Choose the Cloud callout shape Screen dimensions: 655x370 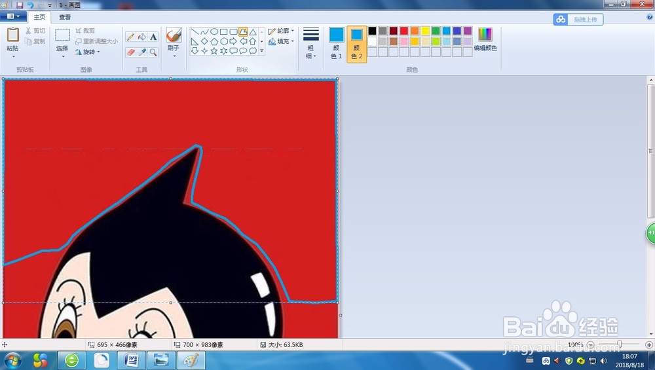[x=253, y=51]
